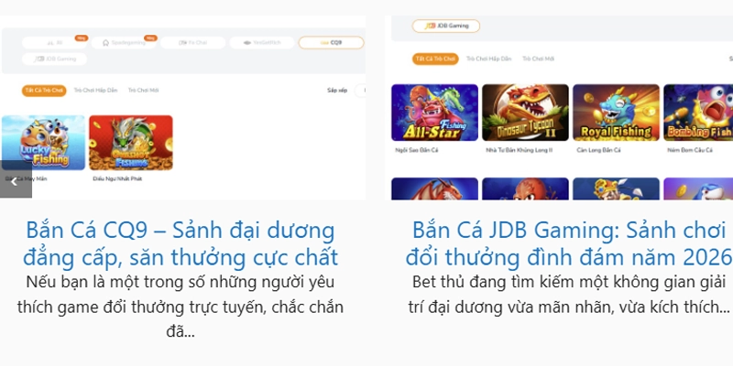Open the Sắp xếp sort dropdown
The height and width of the screenshot is (366, 733).
360,91
